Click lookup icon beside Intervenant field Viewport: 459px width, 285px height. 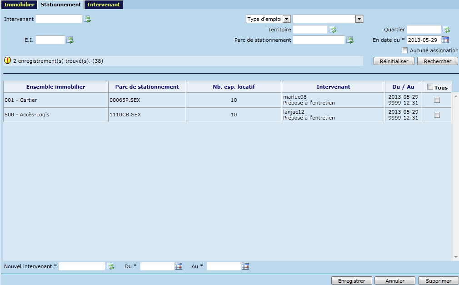point(87,19)
